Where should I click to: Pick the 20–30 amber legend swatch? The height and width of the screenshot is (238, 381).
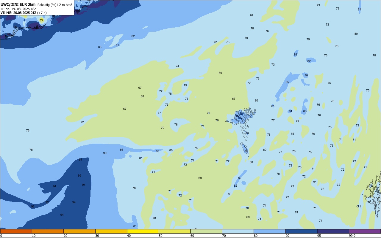click(x=79, y=231)
